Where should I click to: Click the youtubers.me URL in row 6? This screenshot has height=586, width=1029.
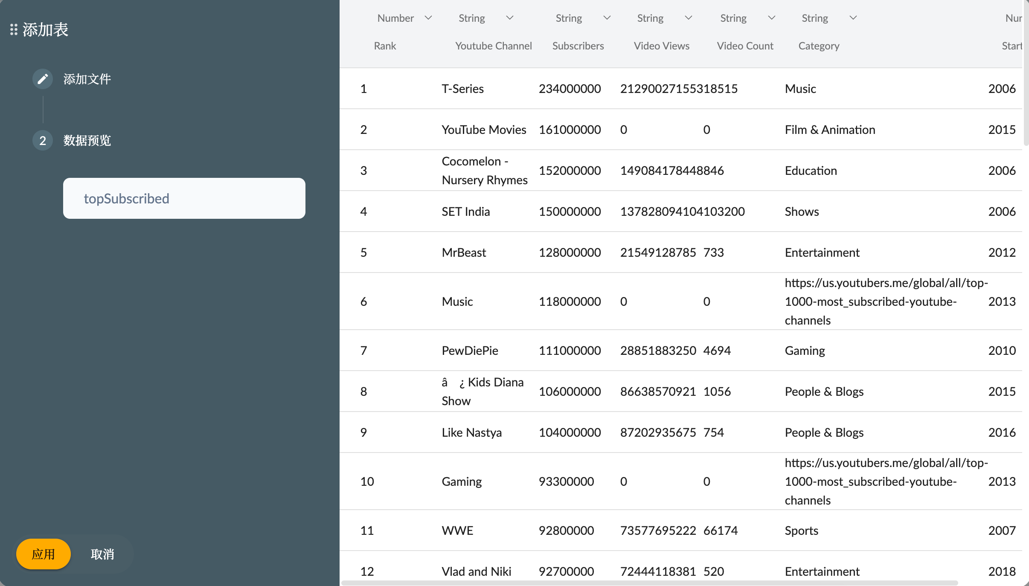(x=886, y=301)
